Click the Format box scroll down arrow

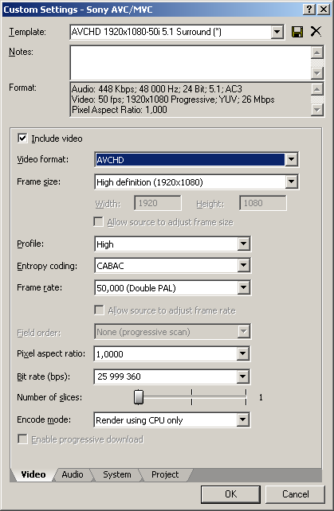pyautogui.click(x=317, y=110)
